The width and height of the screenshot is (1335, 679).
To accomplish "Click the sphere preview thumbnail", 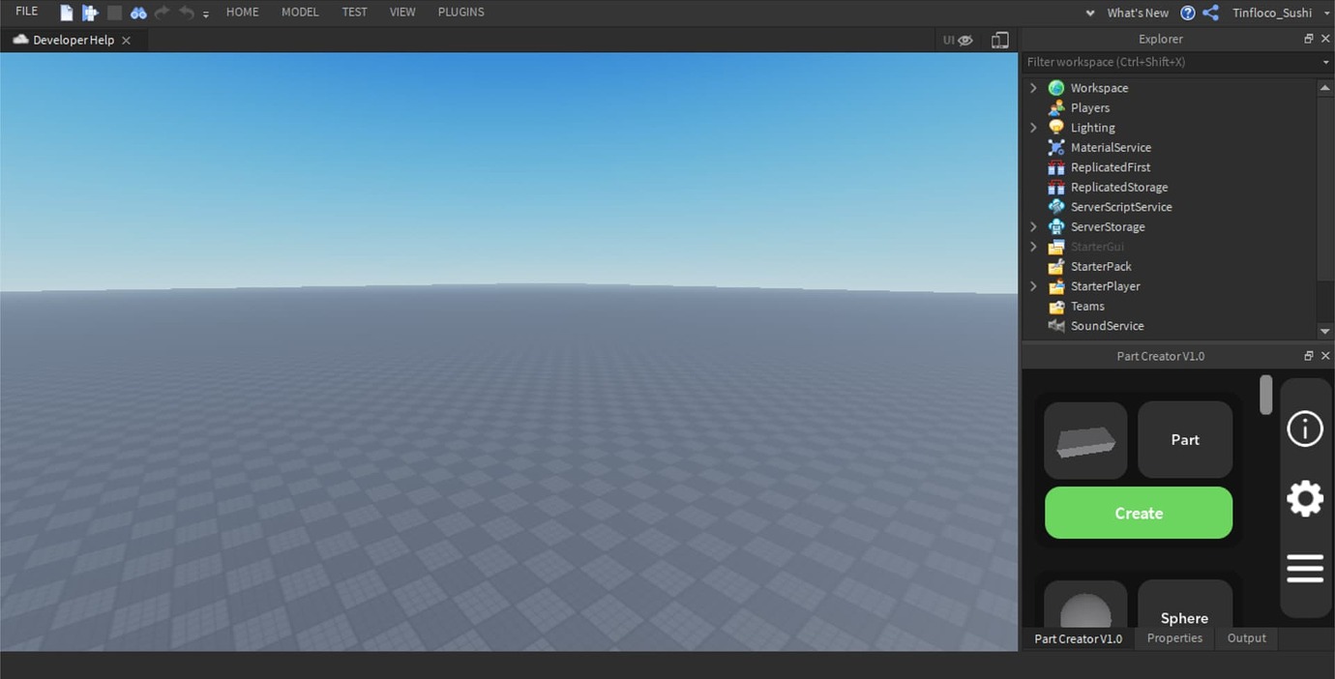I will (x=1085, y=604).
